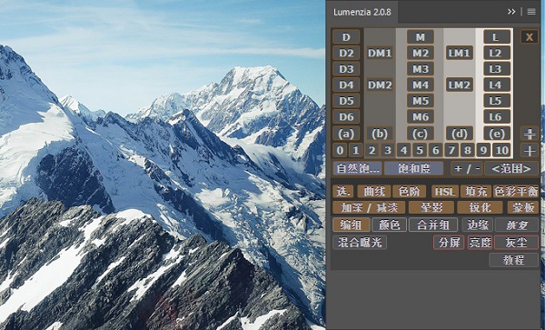The height and width of the screenshot is (330, 545).
Task: Open the <范围> range option
Action: (x=511, y=168)
